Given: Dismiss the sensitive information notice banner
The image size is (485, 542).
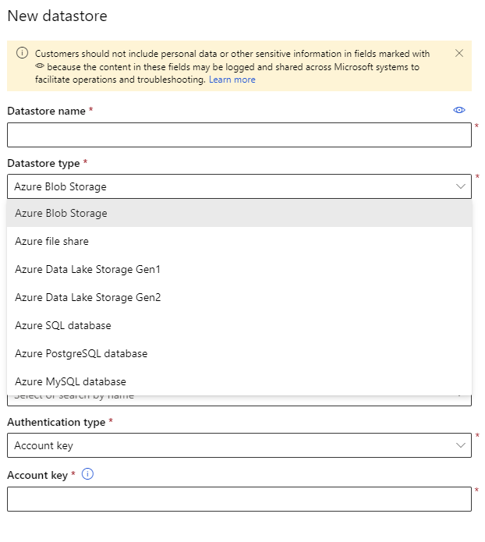Looking at the screenshot, I should [x=459, y=53].
